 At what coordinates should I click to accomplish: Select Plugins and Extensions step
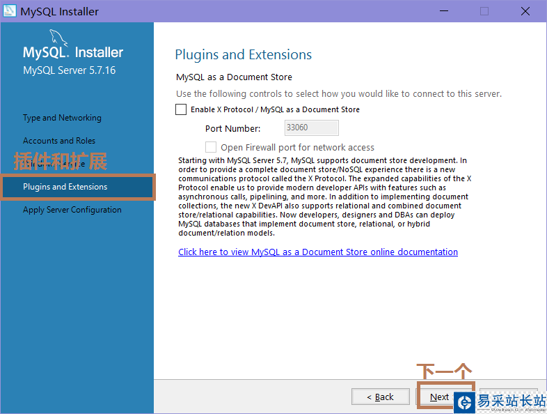[x=77, y=187]
